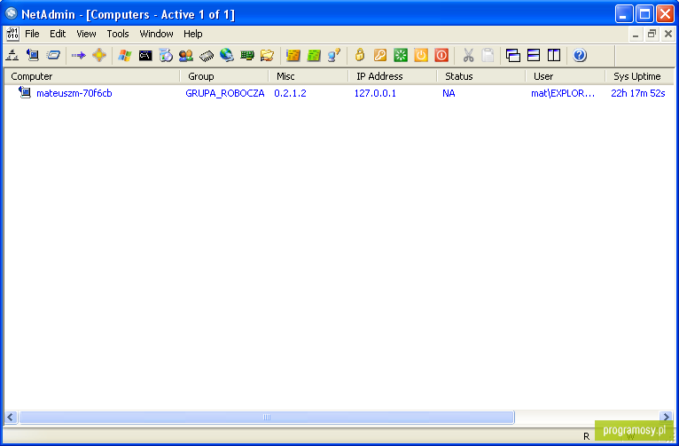The image size is (679, 446).
Task: Click the horizontal scrollbar left arrow
Action: pyautogui.click(x=11, y=417)
